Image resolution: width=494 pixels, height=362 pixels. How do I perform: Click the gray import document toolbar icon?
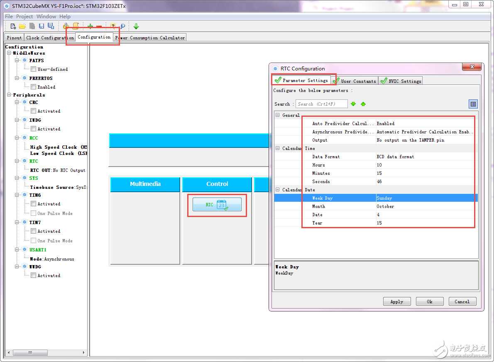coord(32,27)
